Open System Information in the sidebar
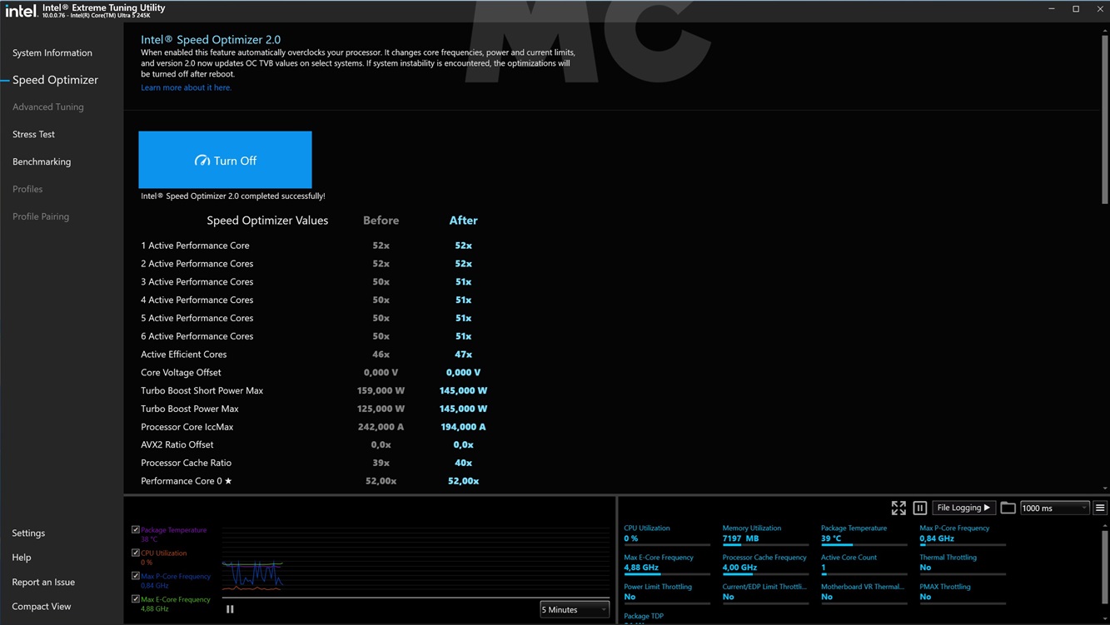The width and height of the screenshot is (1110, 625). coord(52,52)
